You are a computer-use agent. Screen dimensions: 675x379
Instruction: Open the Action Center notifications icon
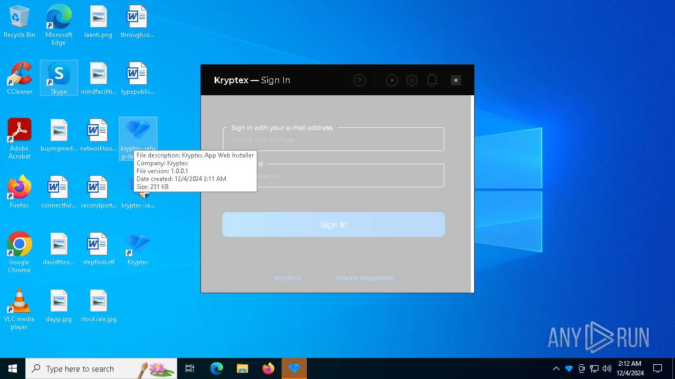click(658, 368)
